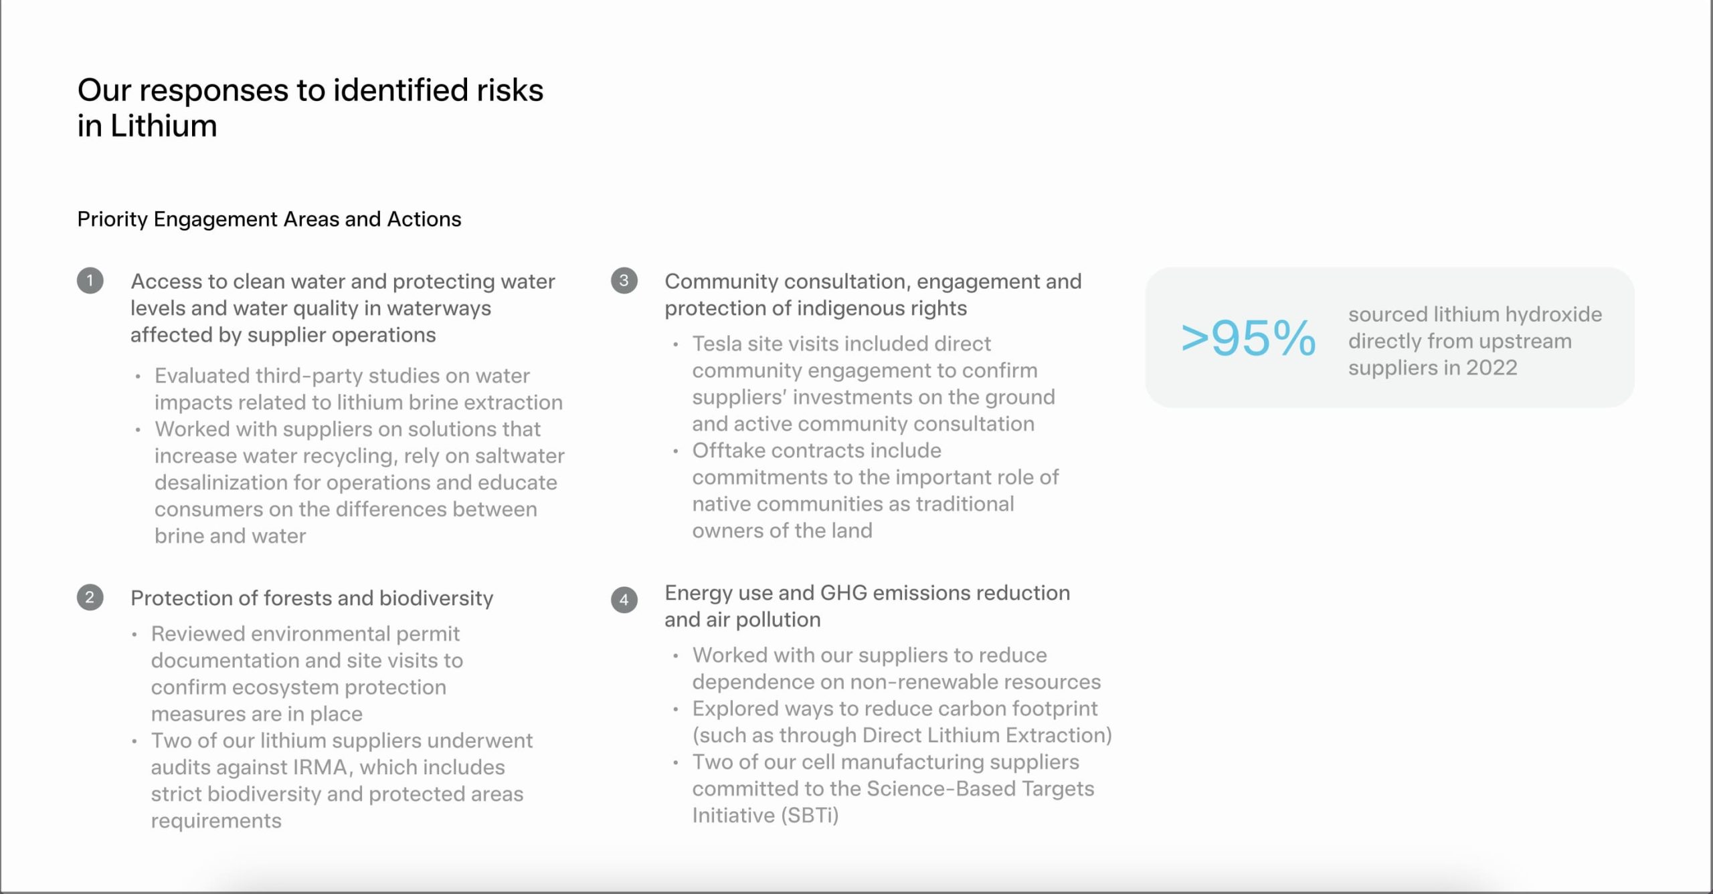Click the >95% statistic figure
The image size is (1713, 894).
[1248, 338]
